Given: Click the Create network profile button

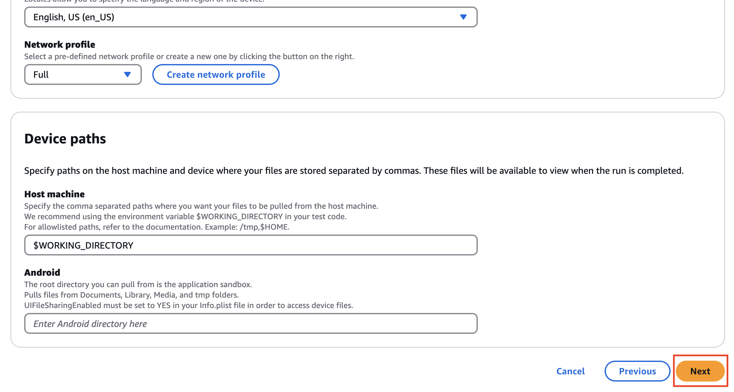Looking at the screenshot, I should pyautogui.click(x=216, y=74).
